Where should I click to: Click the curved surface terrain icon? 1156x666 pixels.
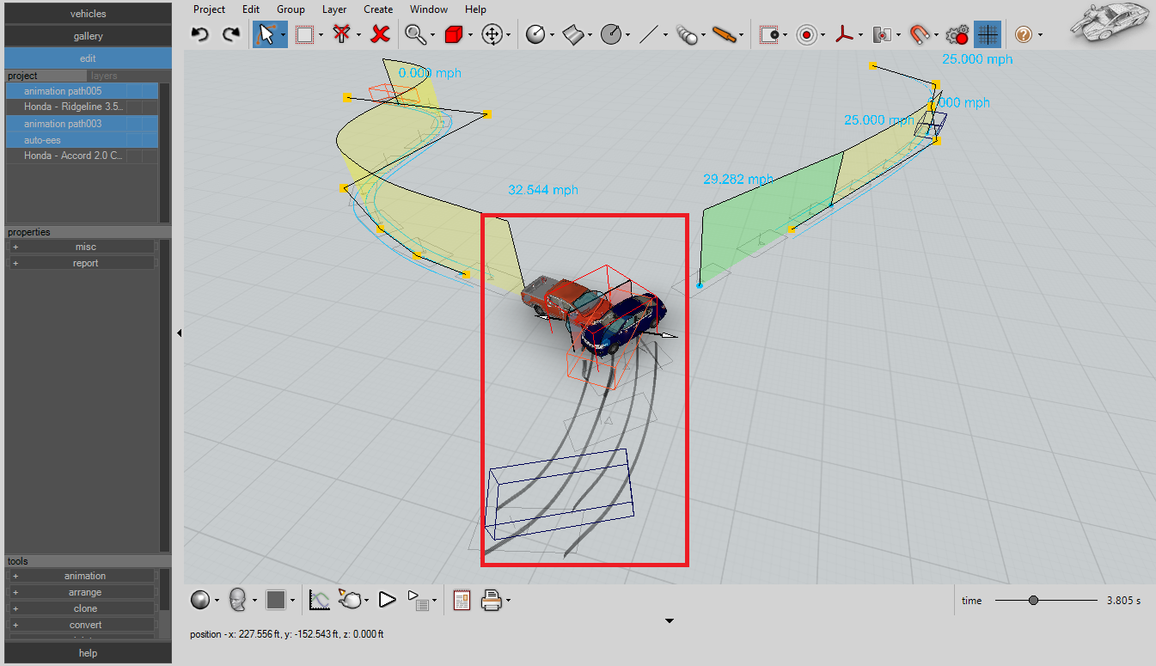click(x=574, y=34)
